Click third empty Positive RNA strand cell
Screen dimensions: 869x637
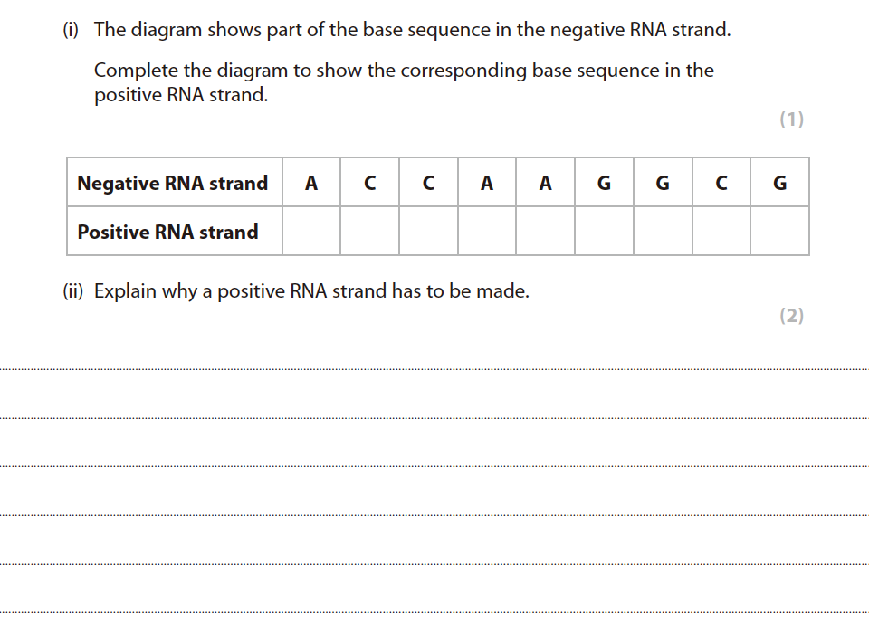(428, 232)
